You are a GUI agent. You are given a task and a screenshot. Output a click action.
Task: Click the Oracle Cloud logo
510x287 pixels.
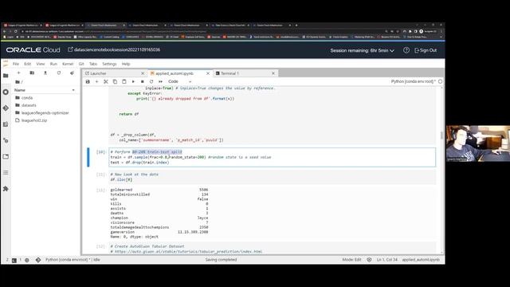tap(33, 49)
